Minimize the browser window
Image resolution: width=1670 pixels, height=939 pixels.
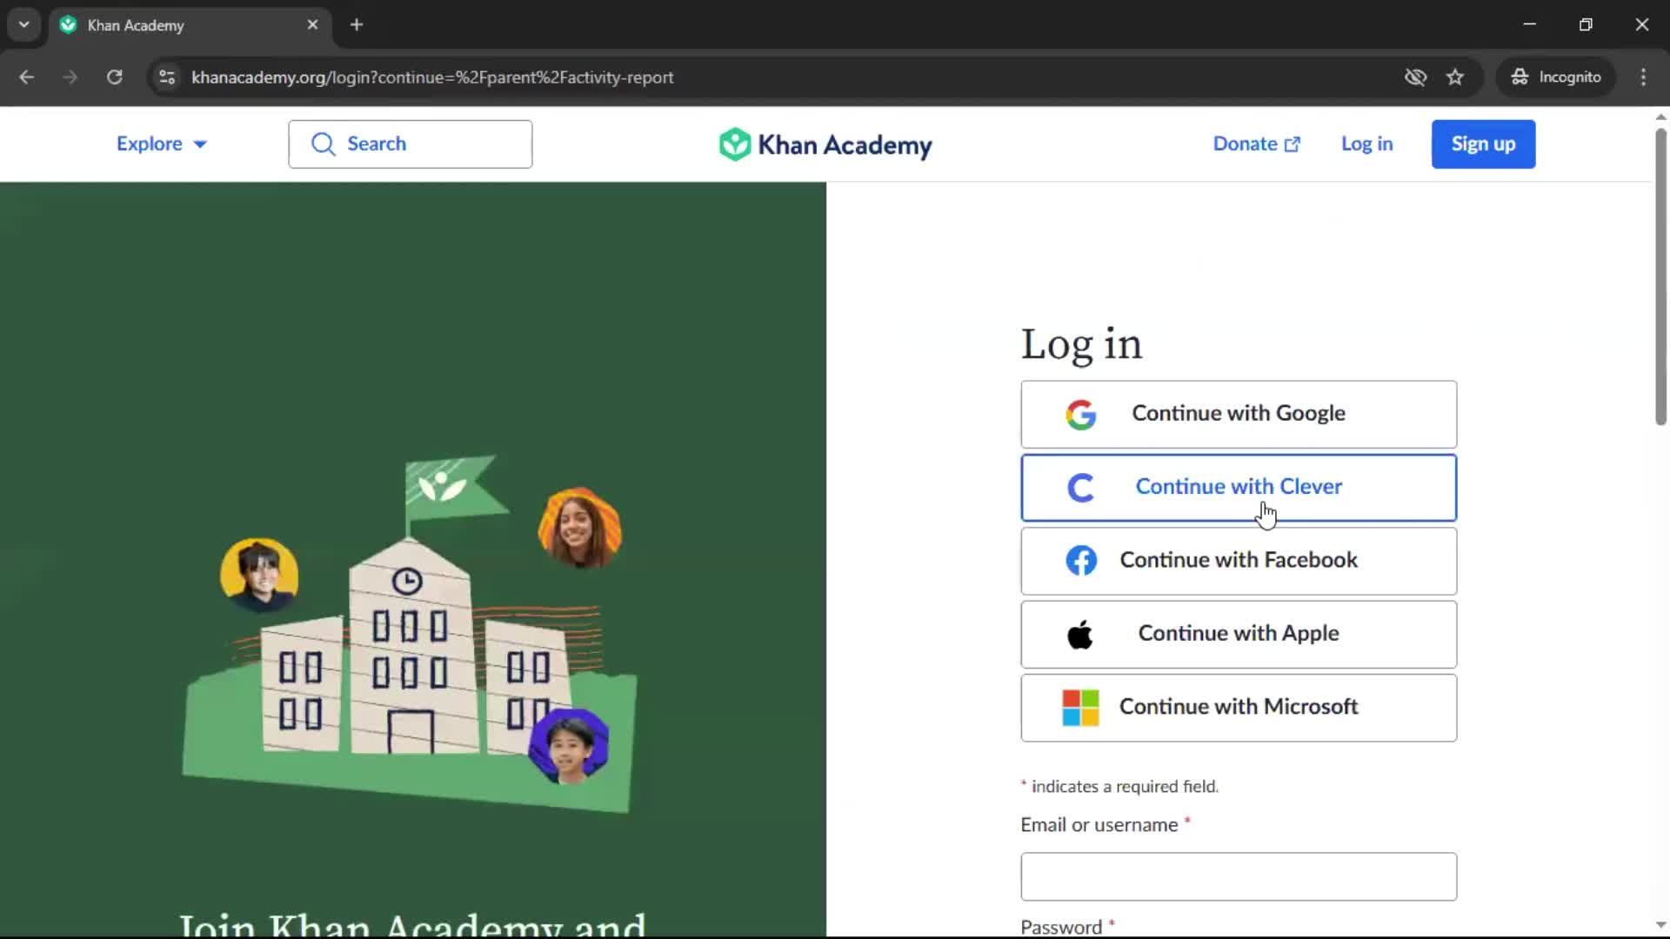click(x=1530, y=25)
